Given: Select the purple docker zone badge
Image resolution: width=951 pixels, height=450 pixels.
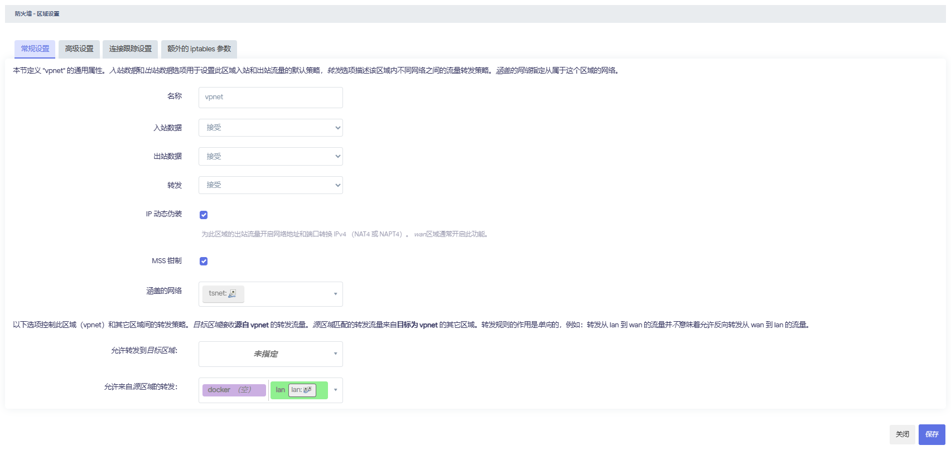Looking at the screenshot, I should tap(234, 390).
